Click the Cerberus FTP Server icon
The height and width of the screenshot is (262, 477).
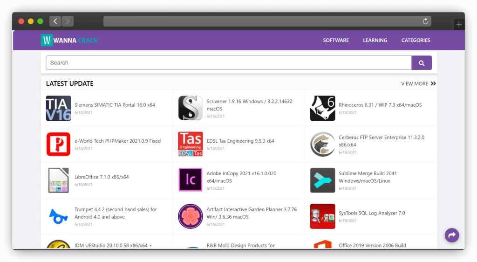[322, 144]
